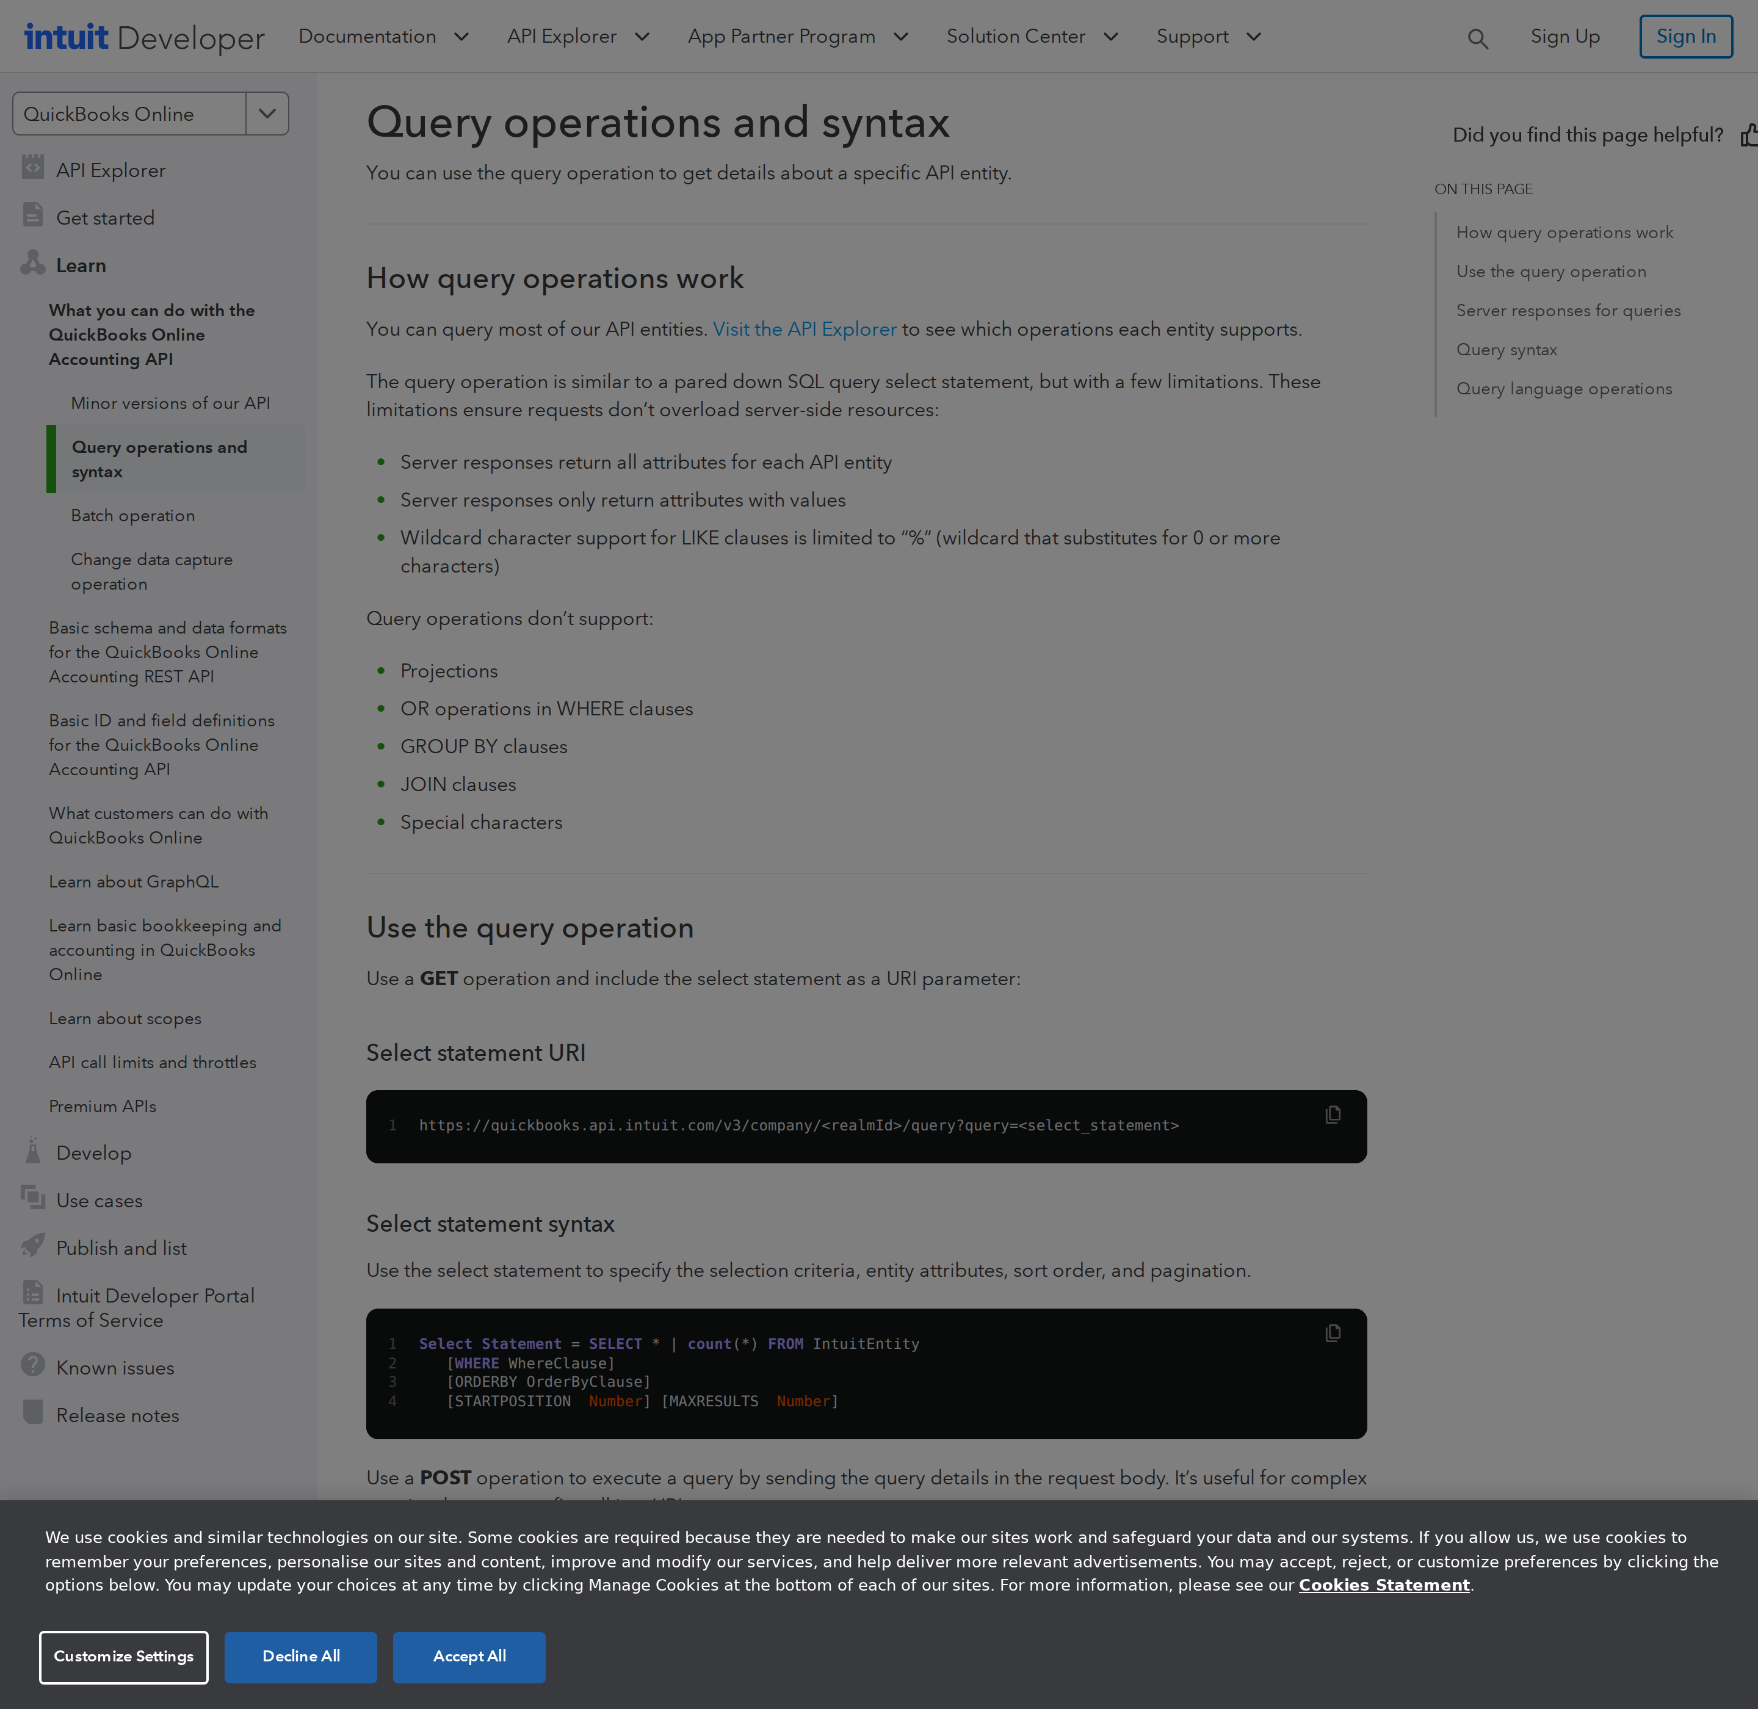The image size is (1758, 1709).
Task: Click the Release notes icon
Action: coord(32,1412)
